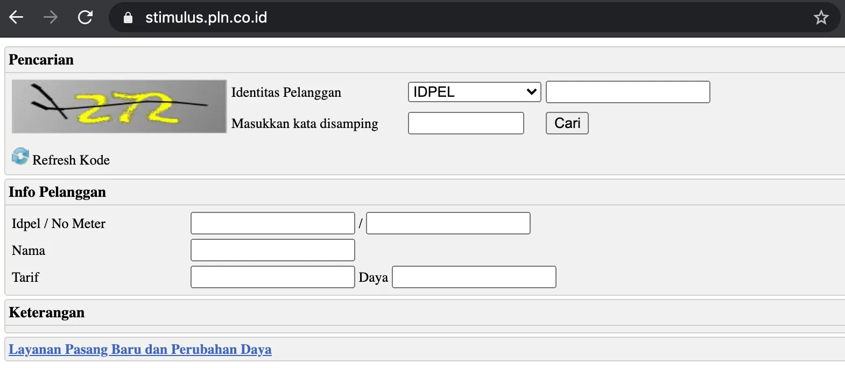This screenshot has width=845, height=370.
Task: Open Layanan Pasang Baru dan Perubahan Daya link
Action: pos(140,350)
